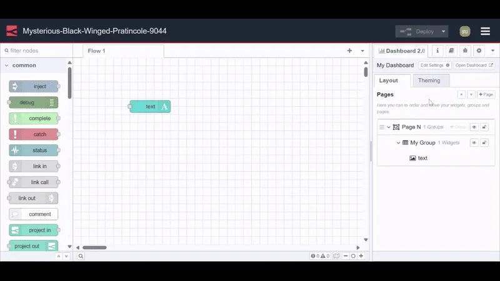Move selected page down arrow
The image size is (500, 281).
point(471,94)
